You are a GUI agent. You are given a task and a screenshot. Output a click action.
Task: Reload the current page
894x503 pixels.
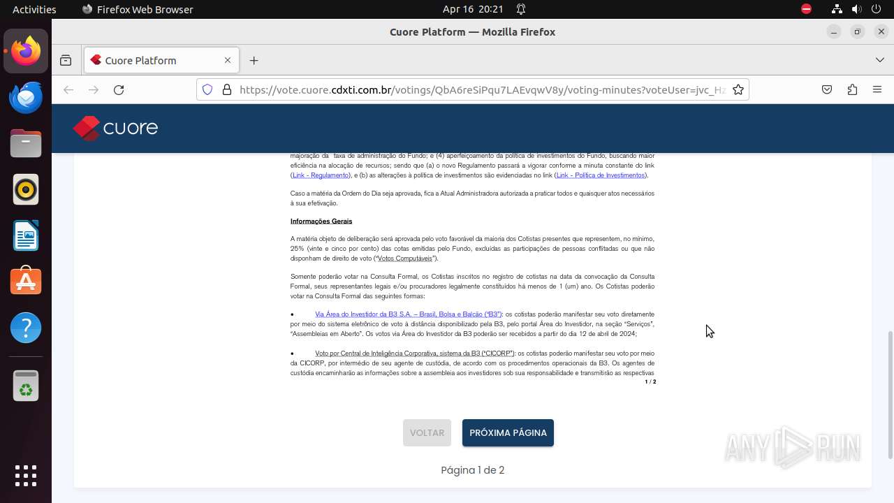tap(119, 89)
